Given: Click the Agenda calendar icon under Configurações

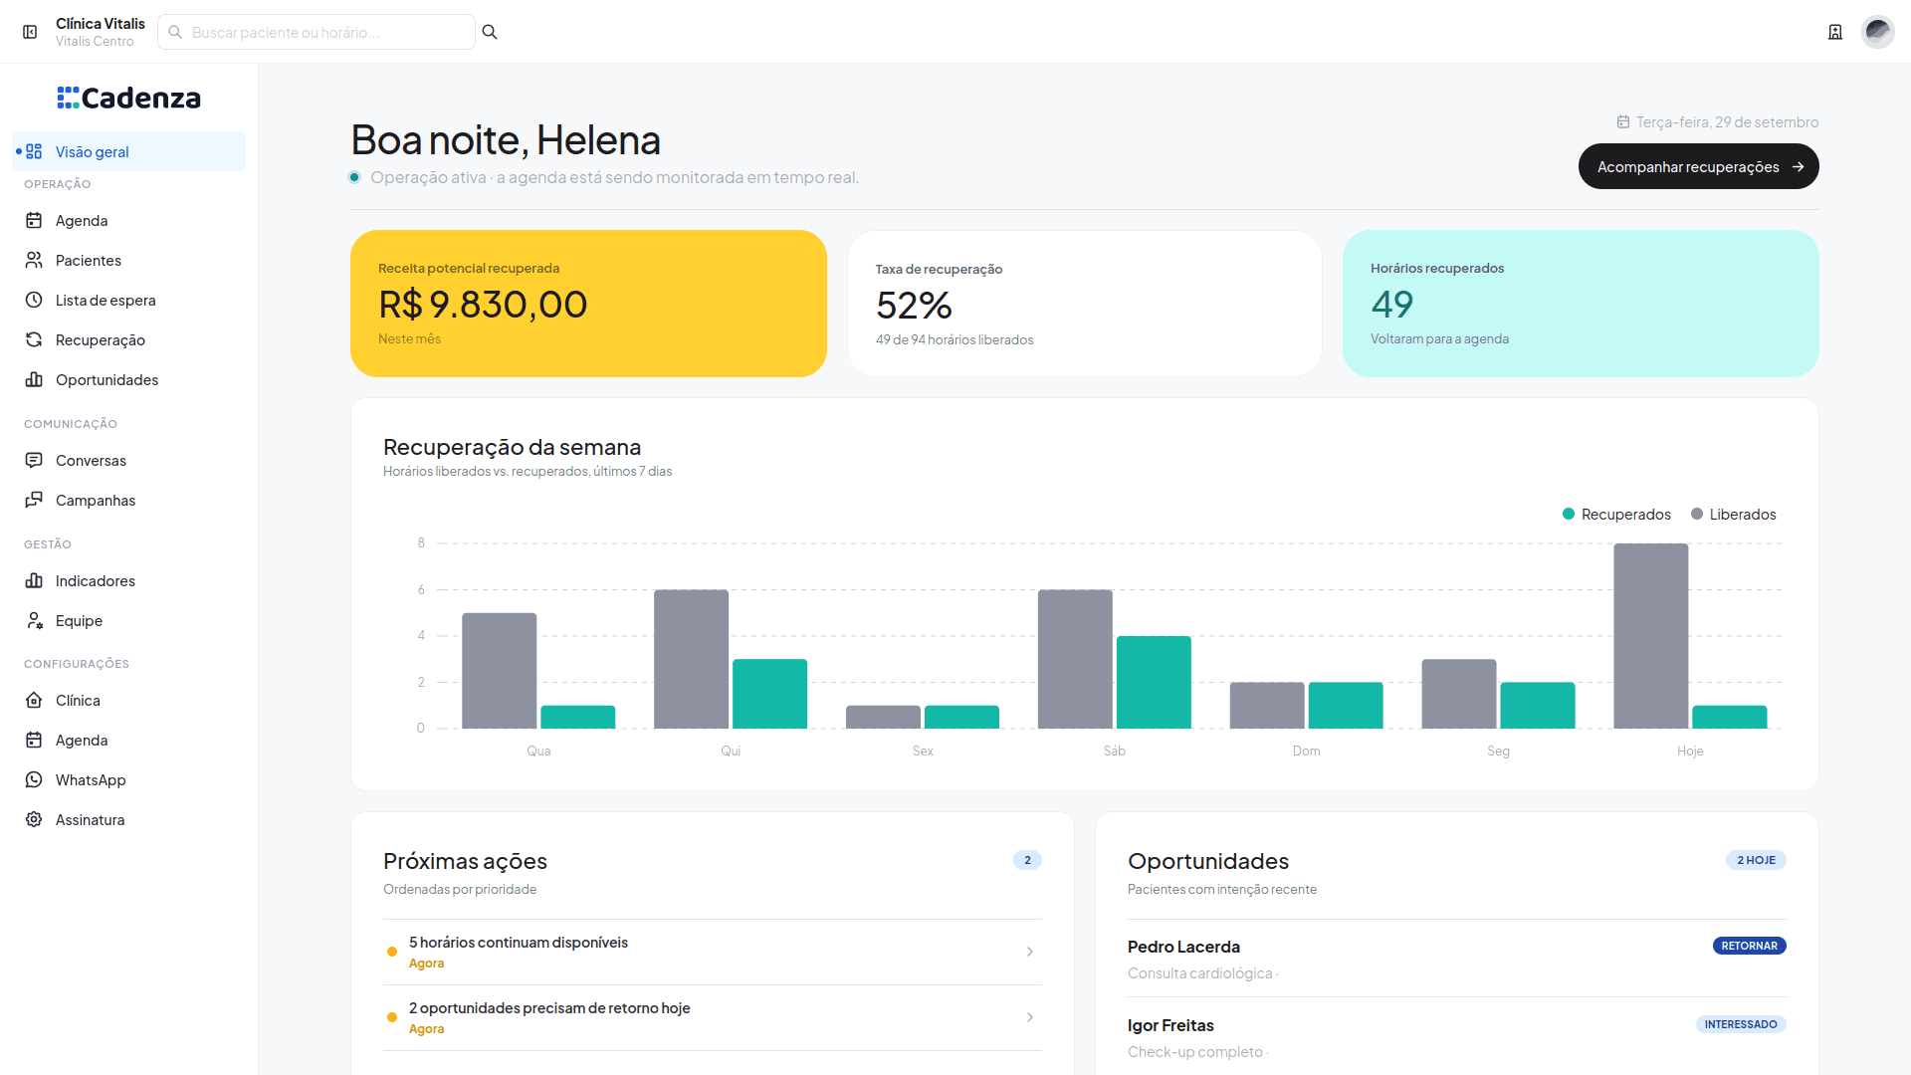Looking at the screenshot, I should [34, 740].
